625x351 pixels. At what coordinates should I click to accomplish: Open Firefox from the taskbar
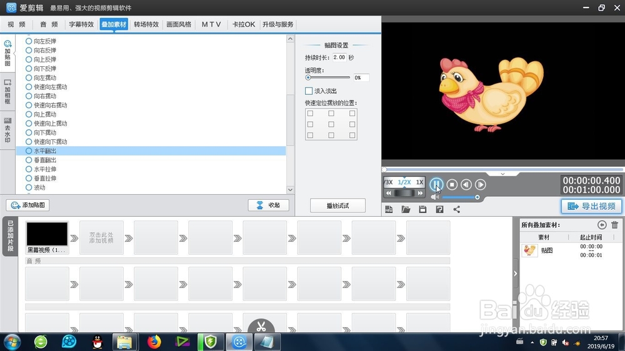click(x=154, y=342)
